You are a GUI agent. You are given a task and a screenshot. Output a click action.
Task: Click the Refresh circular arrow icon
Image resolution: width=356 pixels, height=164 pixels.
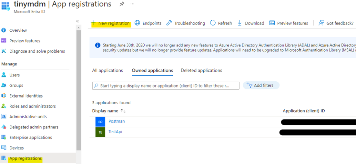click(x=213, y=23)
